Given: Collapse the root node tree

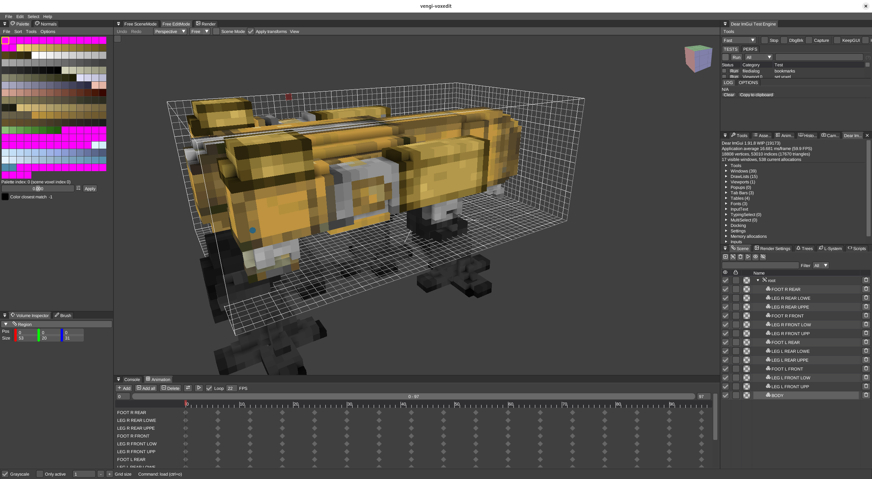Looking at the screenshot, I should 758,280.
